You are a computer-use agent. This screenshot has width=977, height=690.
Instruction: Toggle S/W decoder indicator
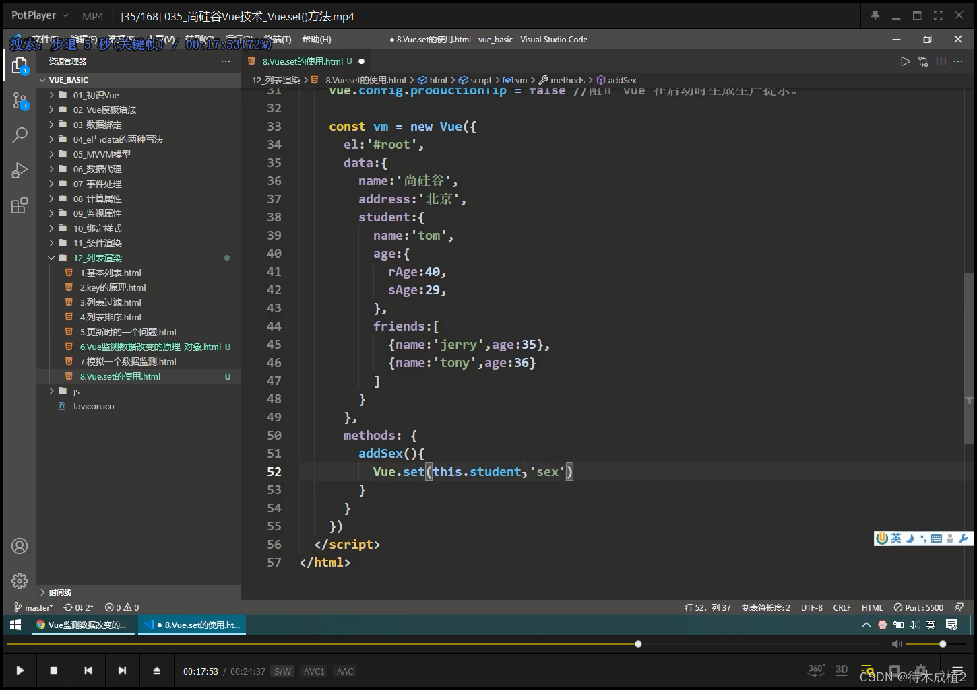tap(283, 671)
